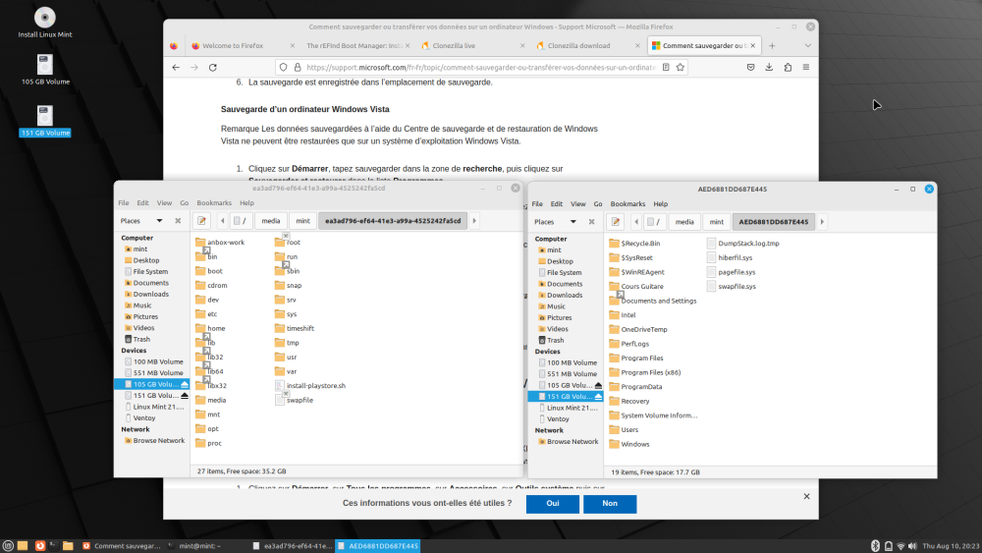Switch to Clonezilla download tab
Viewport: 982px width, 553px height.
tap(579, 45)
